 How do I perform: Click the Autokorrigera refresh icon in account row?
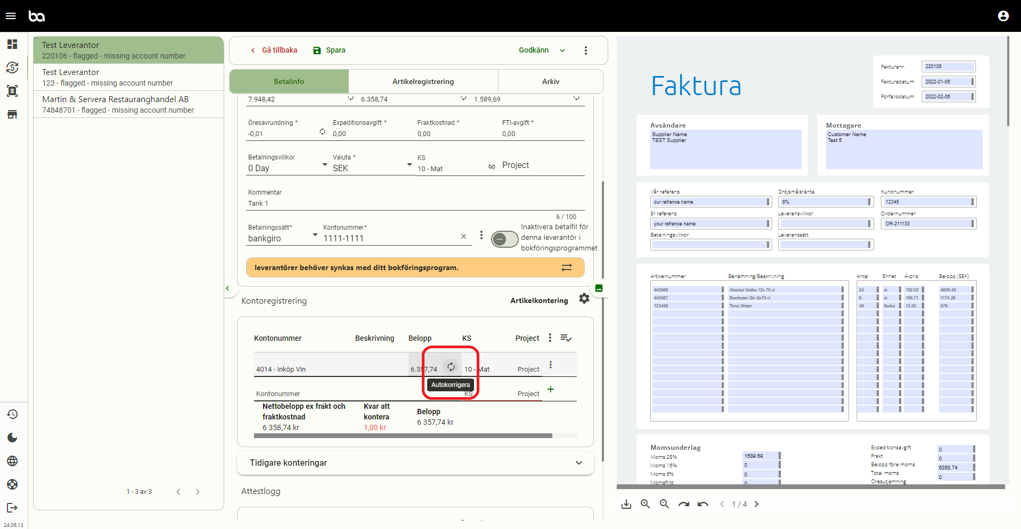click(x=451, y=367)
